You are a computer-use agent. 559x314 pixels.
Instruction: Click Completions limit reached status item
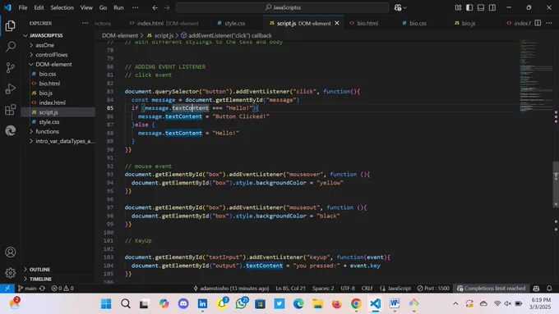[491, 288]
